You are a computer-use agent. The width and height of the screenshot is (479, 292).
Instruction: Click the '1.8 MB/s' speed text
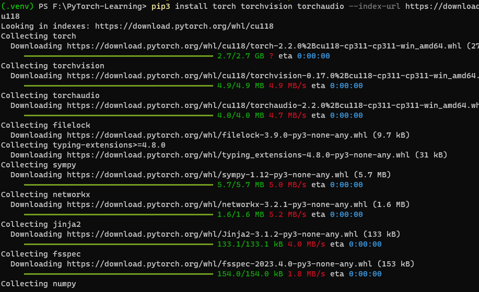tap(306, 274)
